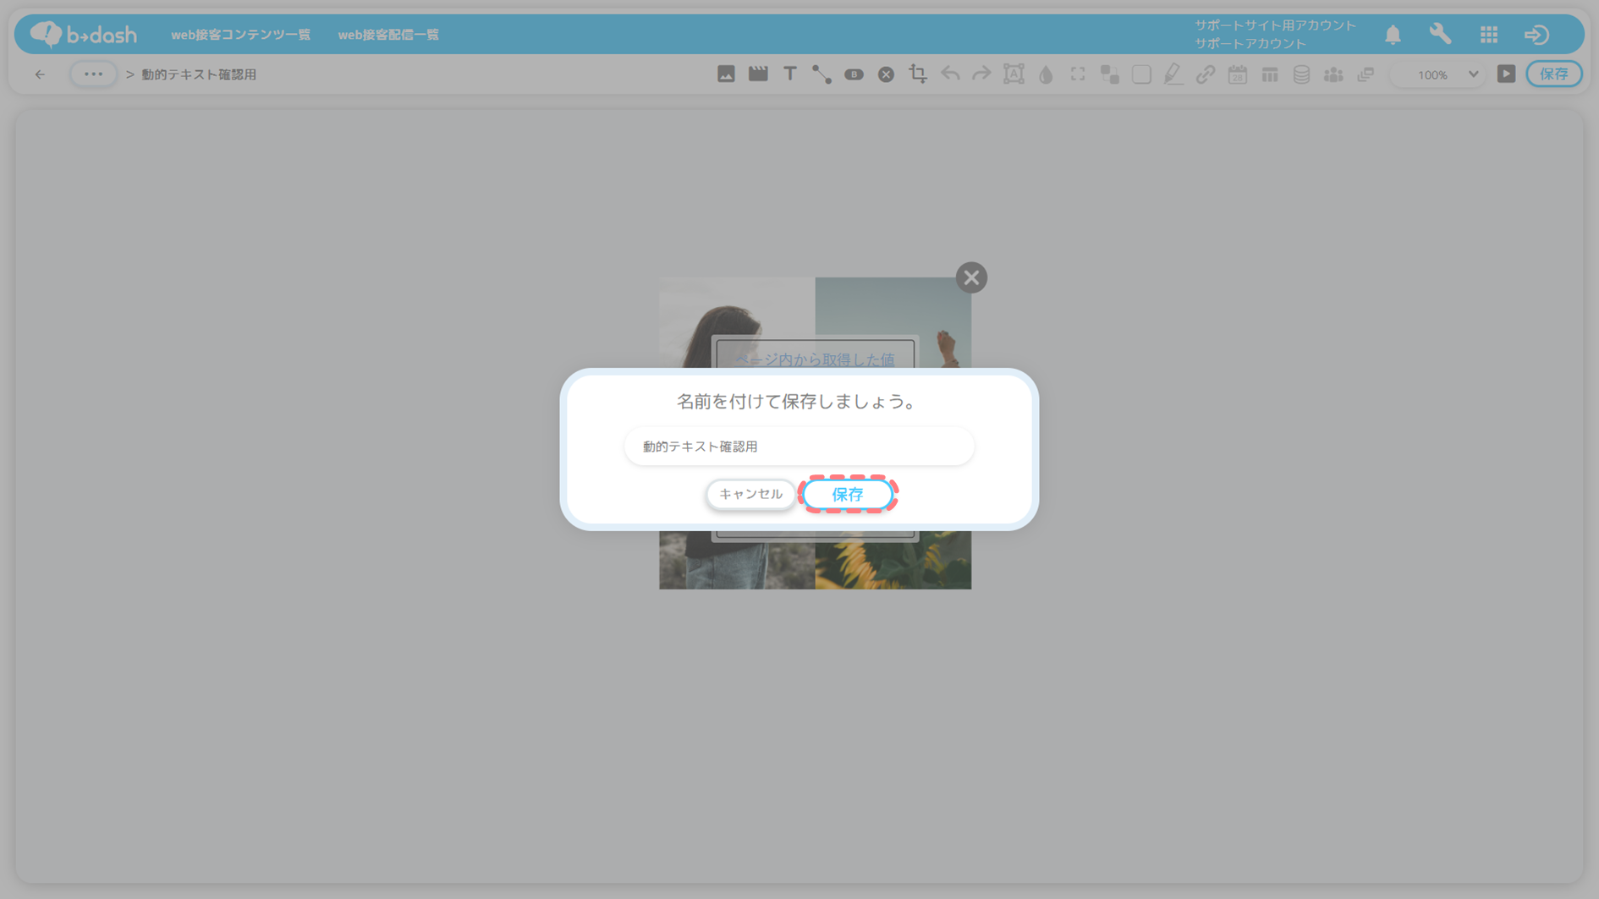
Task: Click the image insert icon
Action: 726,74
